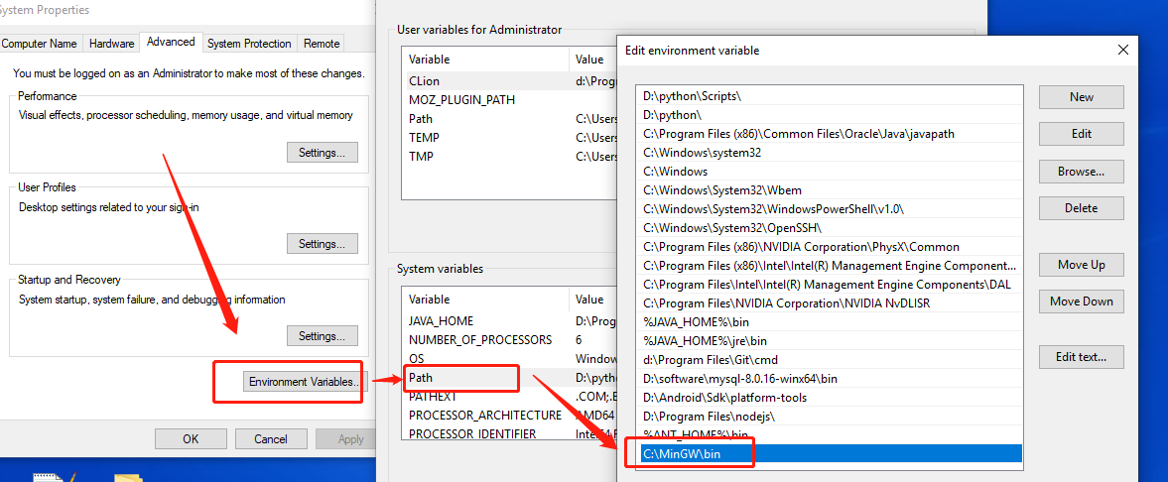Select the %JAVA_HOME%\jre\bin entry

pos(832,340)
